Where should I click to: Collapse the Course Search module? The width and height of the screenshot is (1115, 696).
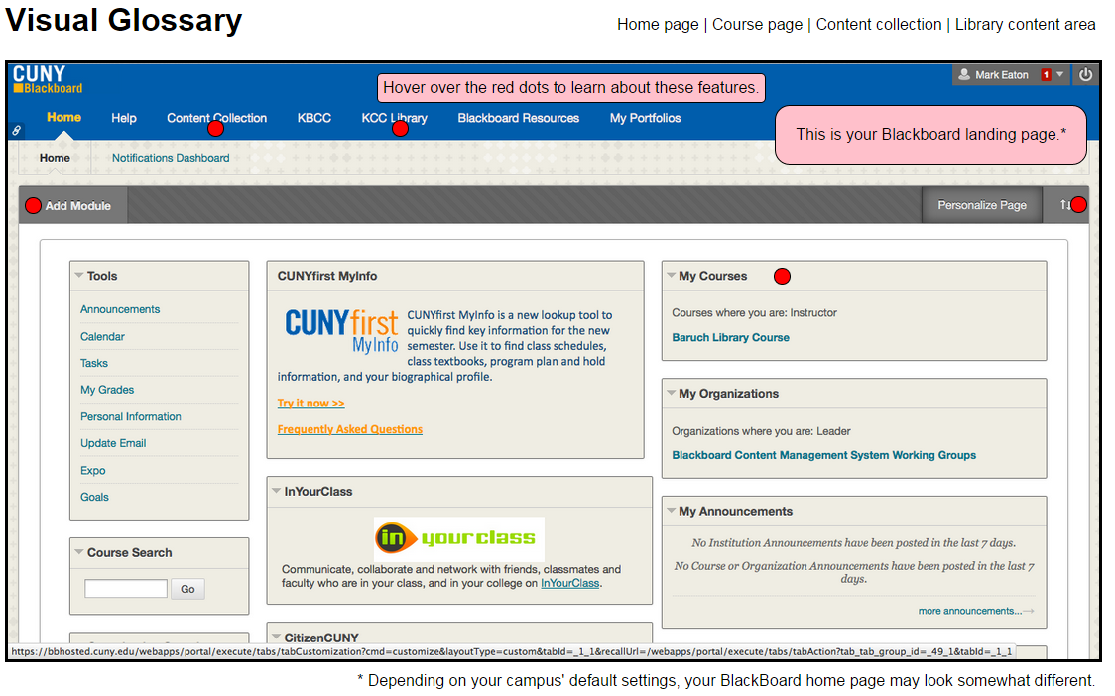79,551
